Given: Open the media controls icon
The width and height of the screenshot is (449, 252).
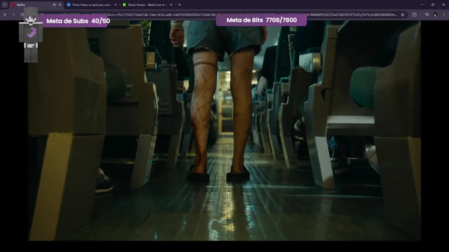Looking at the screenshot, I should (427, 15).
